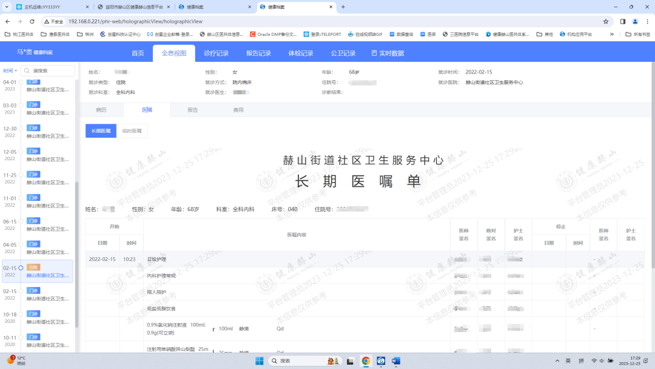Screen dimensions: 655x369
Task: Open the 医保 bookmark
Action: pos(428,34)
